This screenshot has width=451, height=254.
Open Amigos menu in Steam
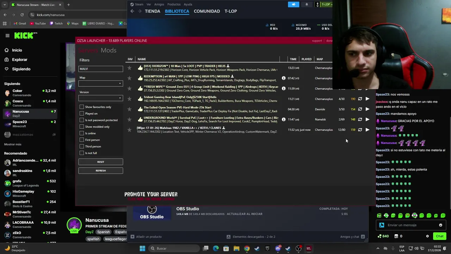[x=159, y=4]
